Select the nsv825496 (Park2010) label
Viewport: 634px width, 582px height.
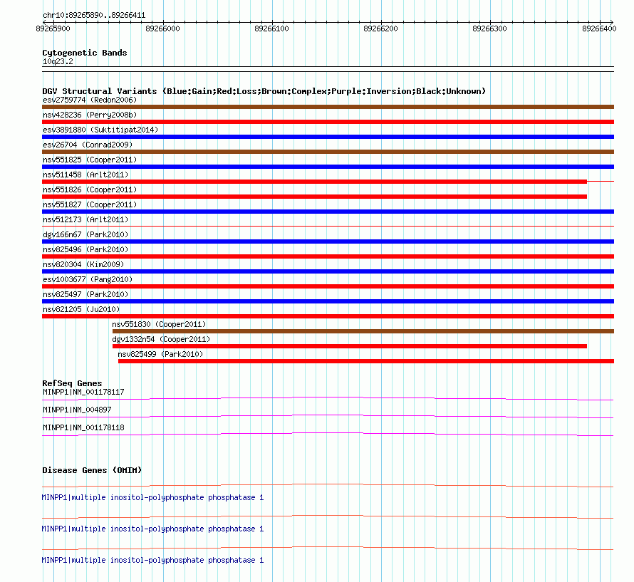click(x=85, y=249)
